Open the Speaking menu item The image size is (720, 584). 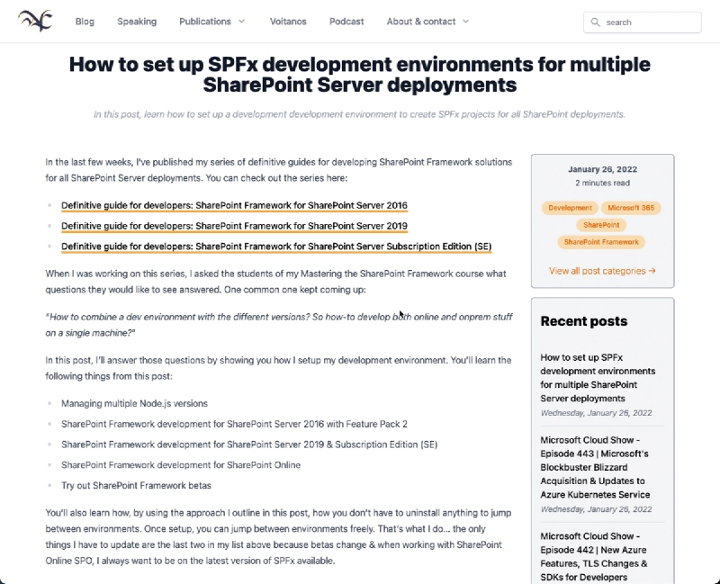click(137, 21)
